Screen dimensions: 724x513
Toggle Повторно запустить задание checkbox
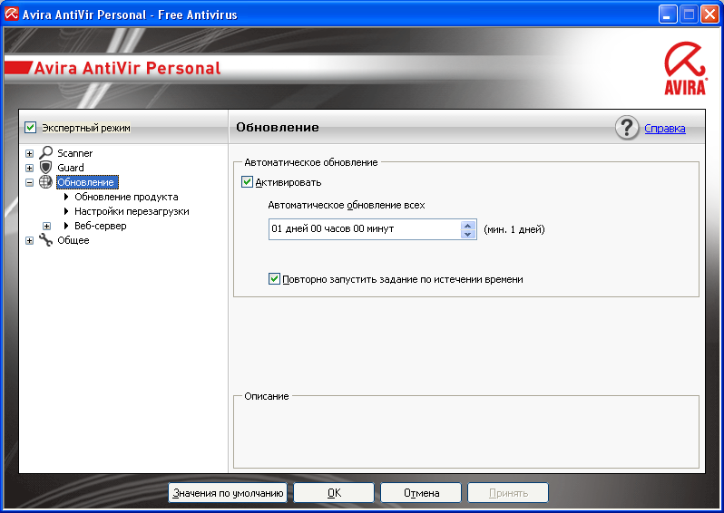274,278
